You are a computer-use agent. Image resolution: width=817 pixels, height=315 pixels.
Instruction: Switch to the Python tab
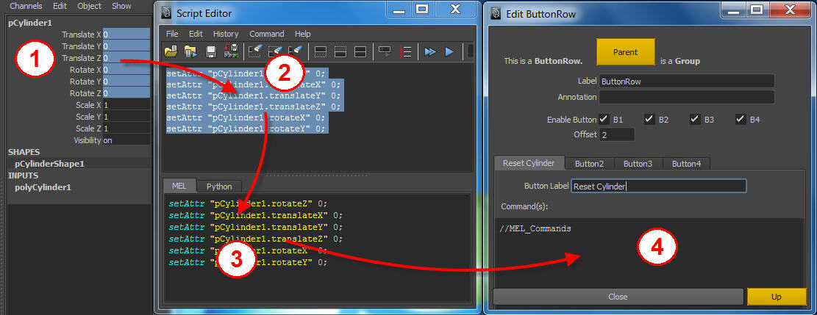(218, 187)
